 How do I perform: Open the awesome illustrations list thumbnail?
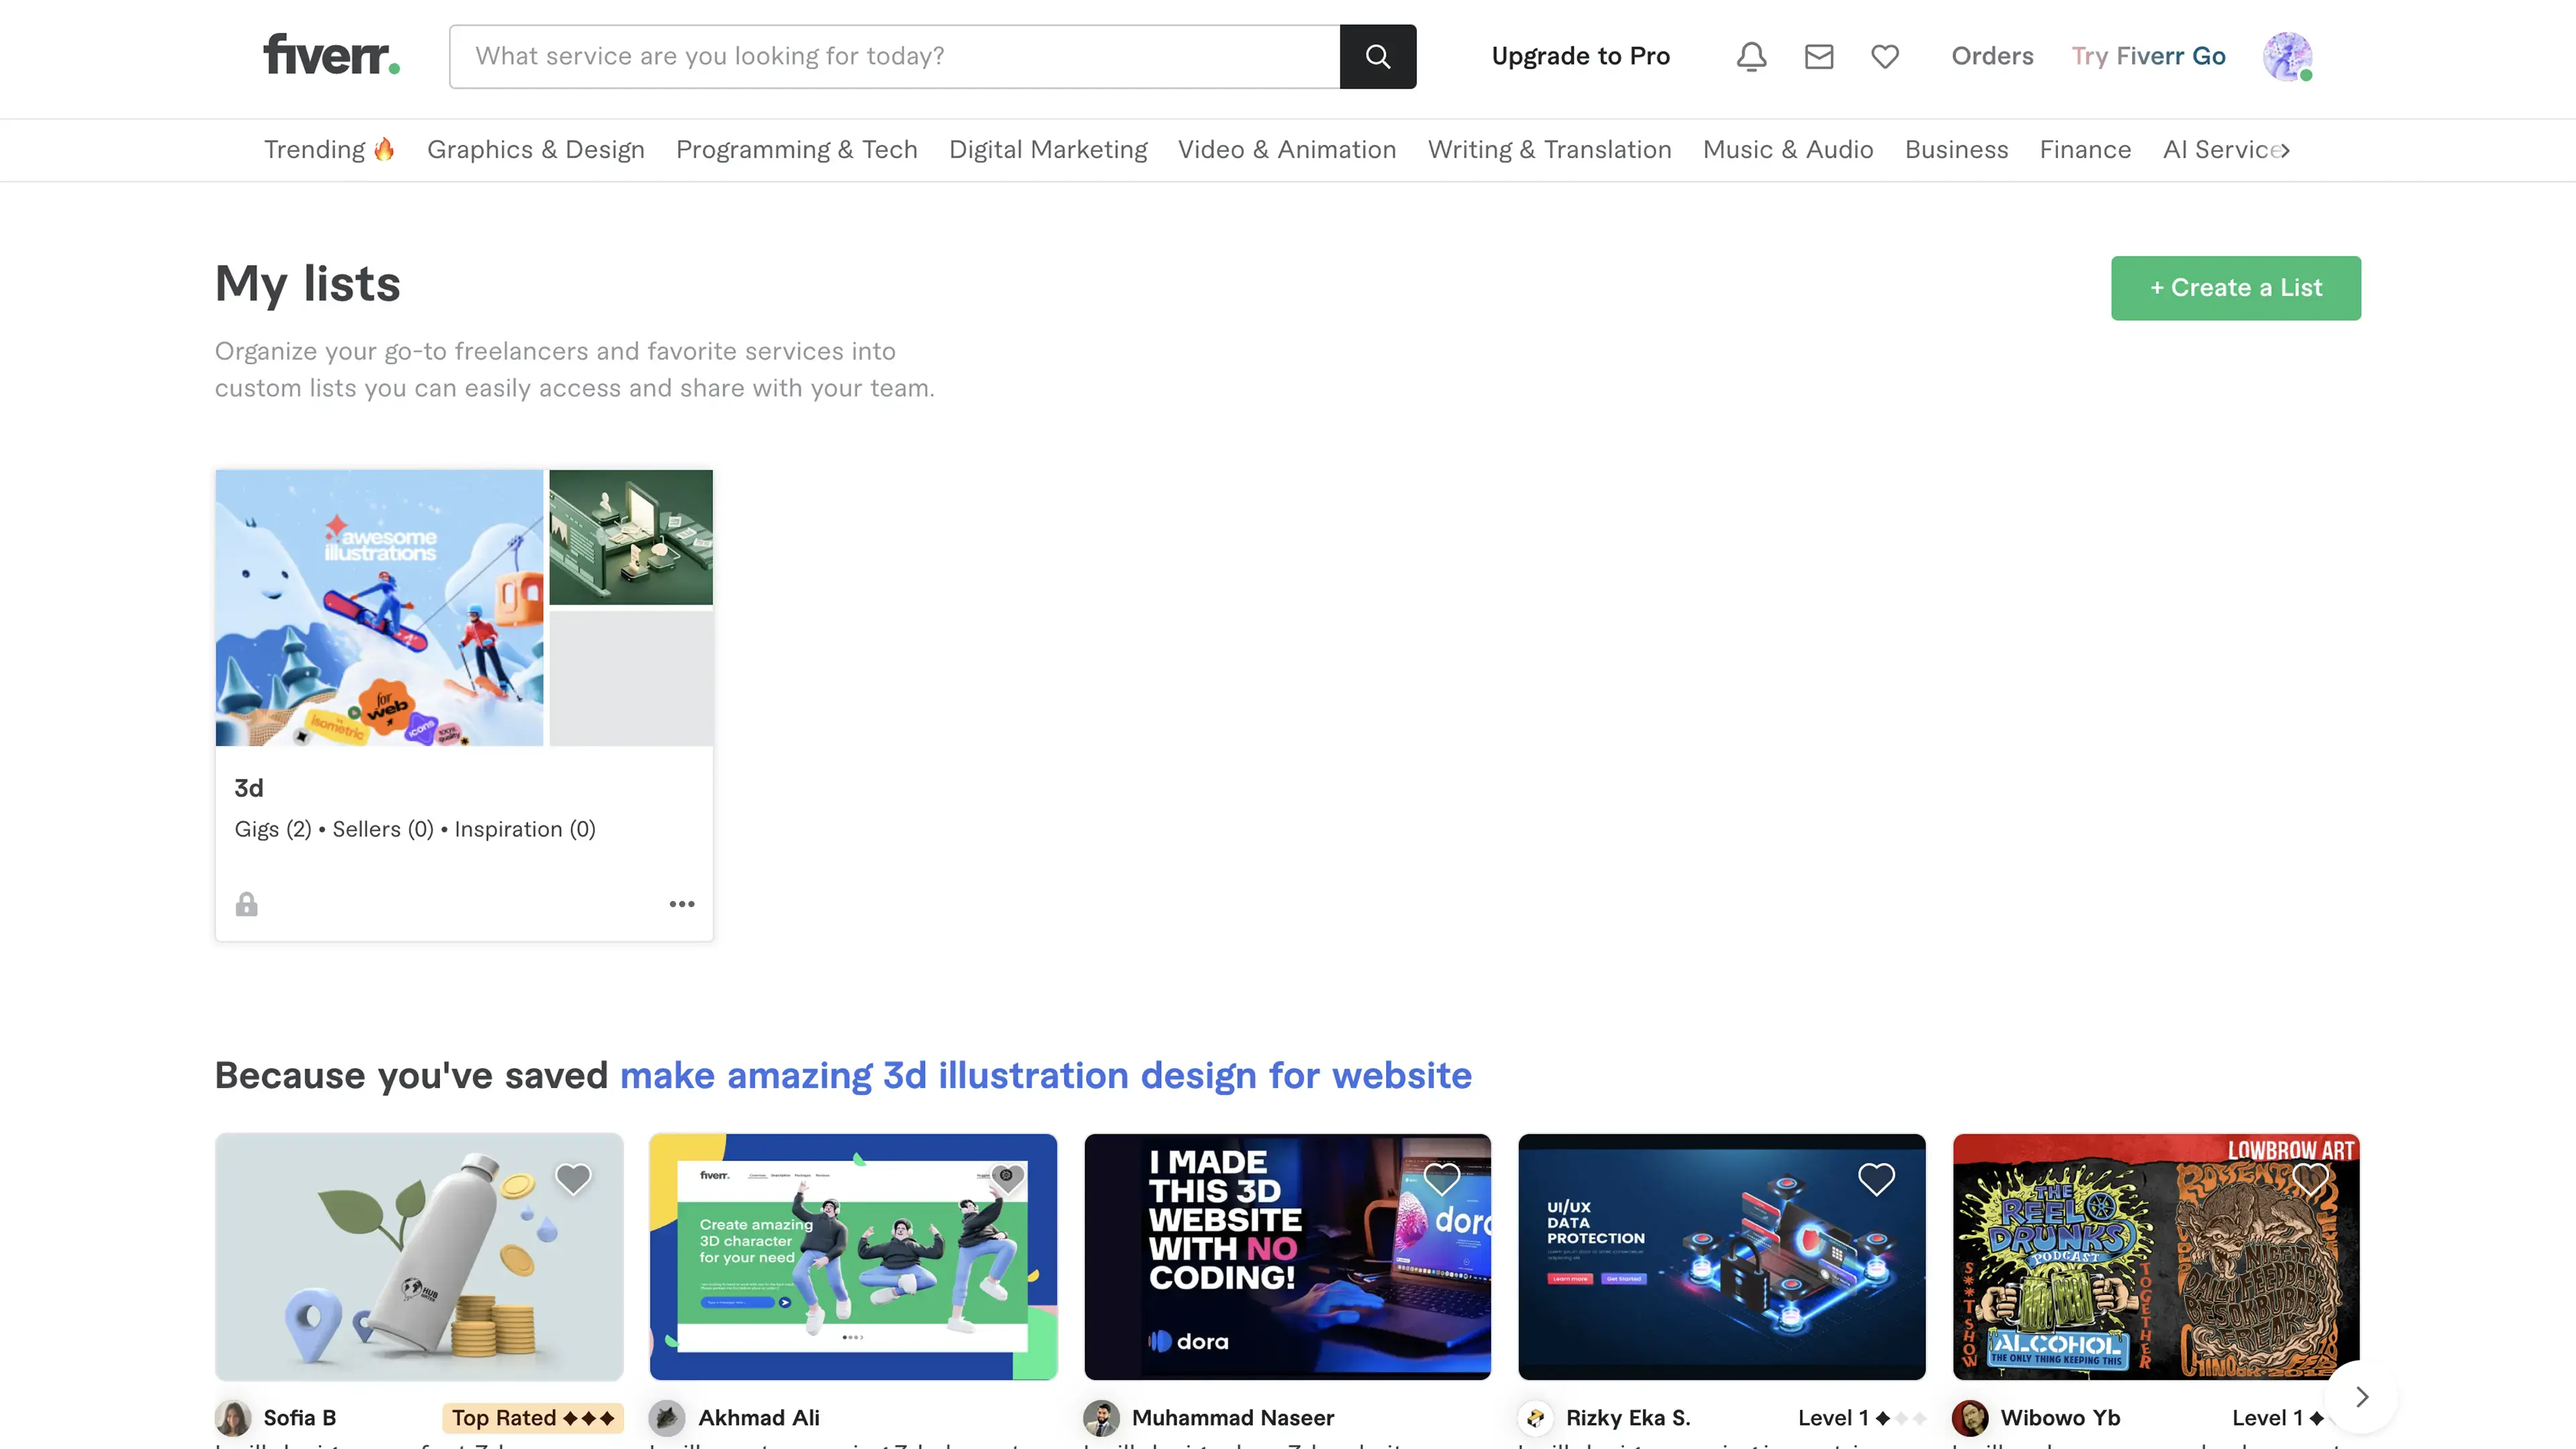379,607
